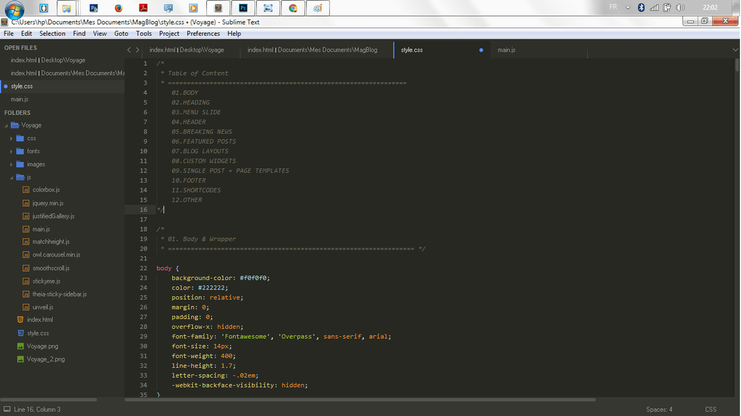Click the unsaved dot on style.css tab

coord(481,50)
